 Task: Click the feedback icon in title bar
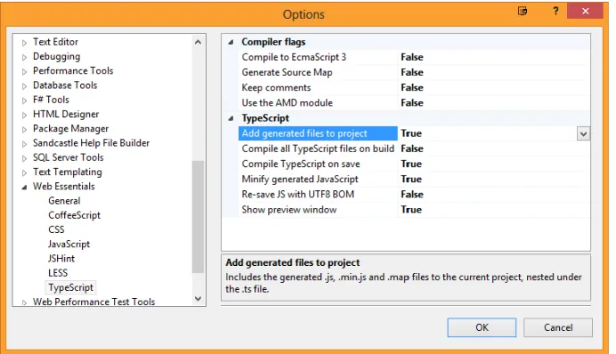(x=523, y=11)
